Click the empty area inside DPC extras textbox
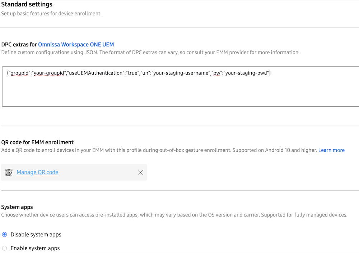The image size is (359, 253). tap(179, 93)
